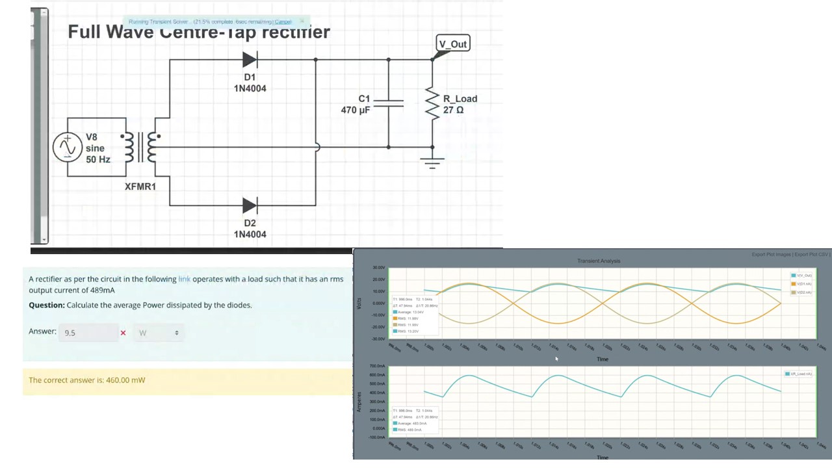Screen dimensions: 832x468
Task: Cancel the running transient solver
Action: [283, 21]
